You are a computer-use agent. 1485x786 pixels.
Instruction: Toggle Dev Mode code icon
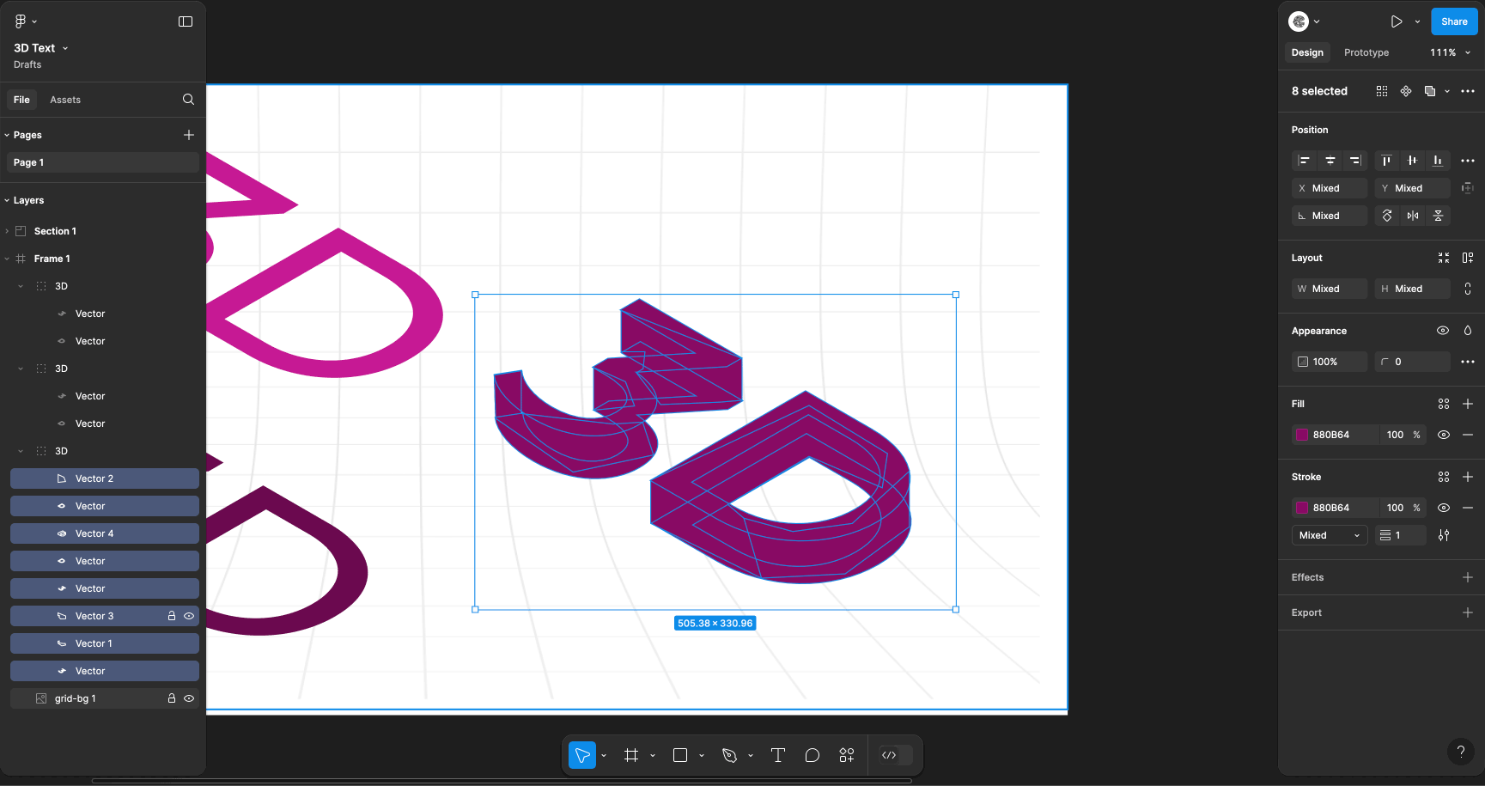pos(890,755)
